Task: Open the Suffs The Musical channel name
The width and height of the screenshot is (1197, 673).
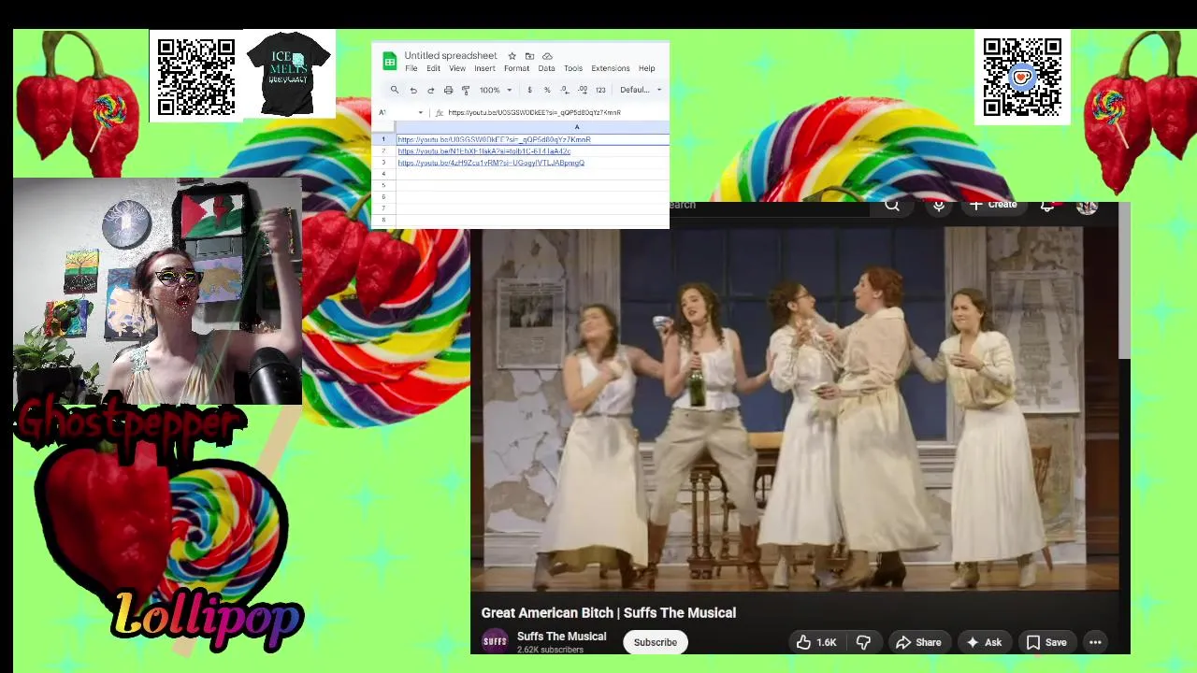Action: [561, 637]
